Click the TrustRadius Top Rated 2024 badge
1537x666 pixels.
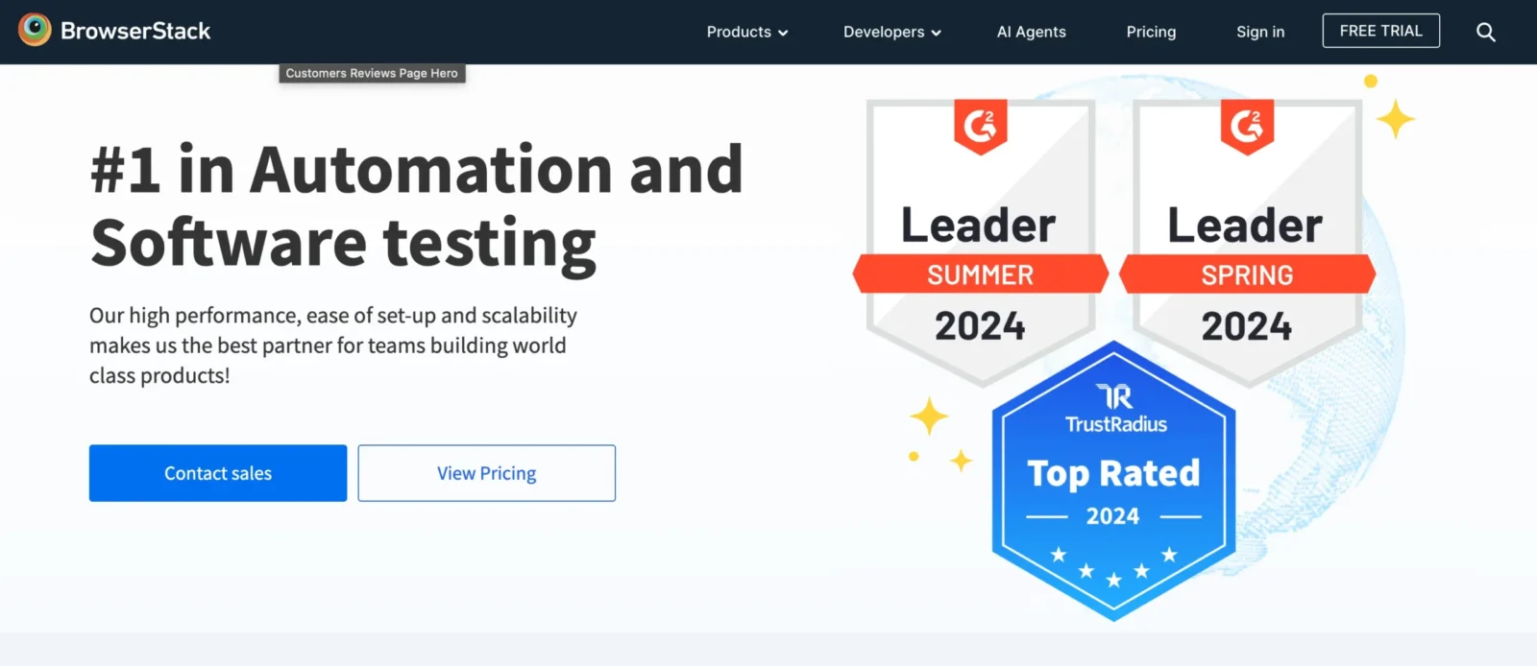(1113, 481)
